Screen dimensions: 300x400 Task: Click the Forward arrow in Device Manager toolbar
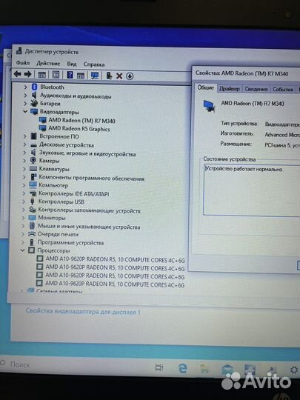click(x=27, y=74)
